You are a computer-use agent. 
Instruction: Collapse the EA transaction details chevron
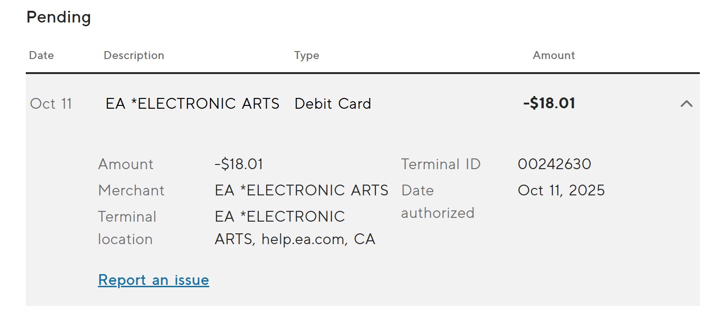[686, 104]
